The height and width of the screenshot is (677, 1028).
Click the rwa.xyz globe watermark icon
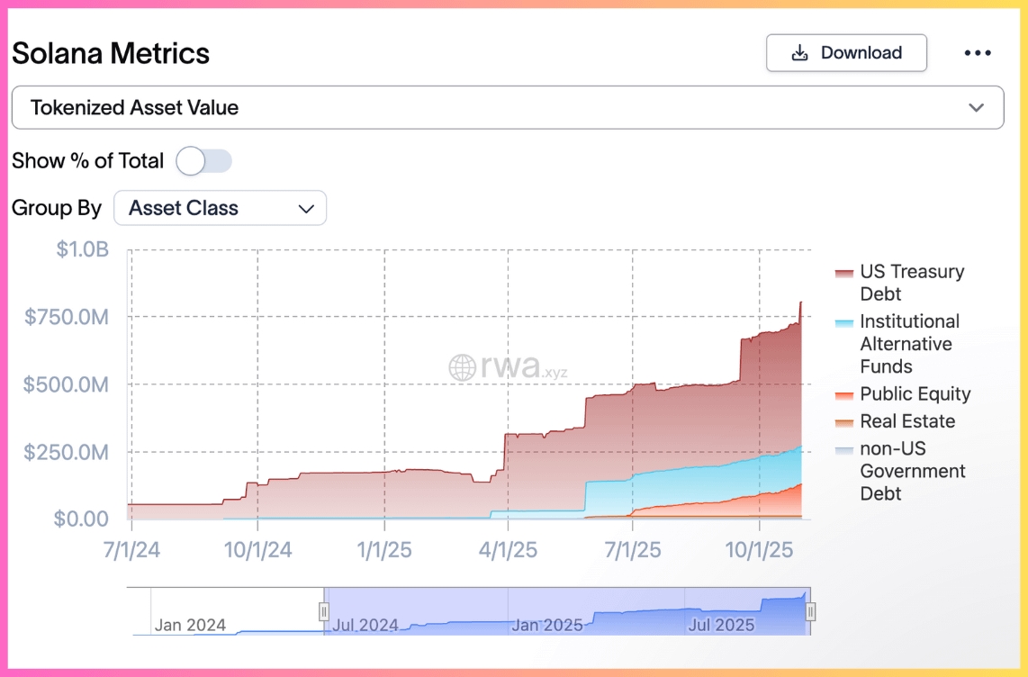click(462, 366)
